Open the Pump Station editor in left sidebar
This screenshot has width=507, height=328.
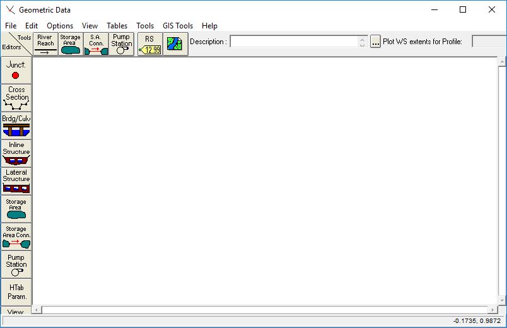pyautogui.click(x=16, y=264)
